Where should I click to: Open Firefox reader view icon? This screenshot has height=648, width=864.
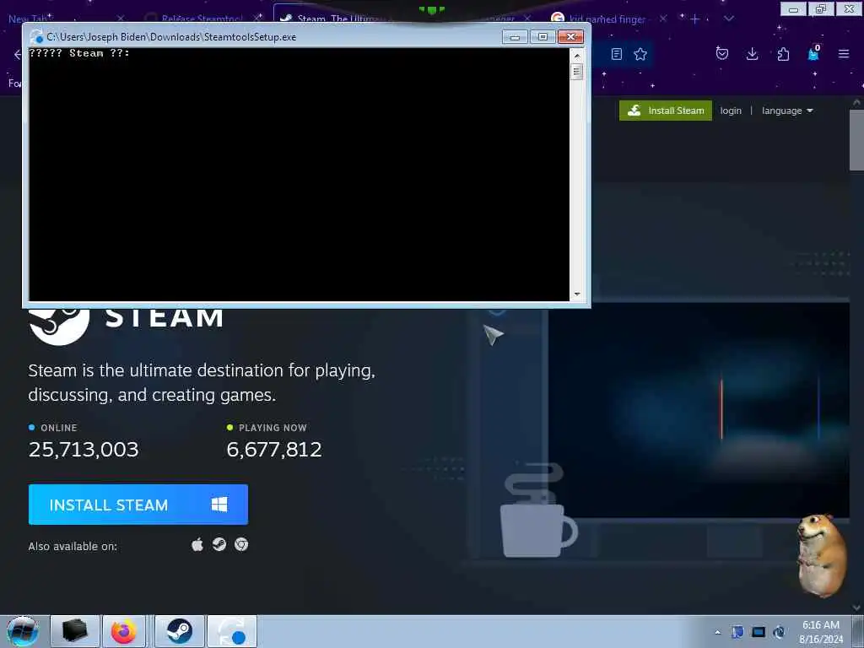(x=617, y=54)
